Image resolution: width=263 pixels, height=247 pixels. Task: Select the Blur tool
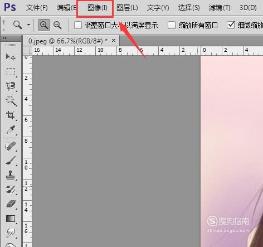pyautogui.click(x=11, y=233)
